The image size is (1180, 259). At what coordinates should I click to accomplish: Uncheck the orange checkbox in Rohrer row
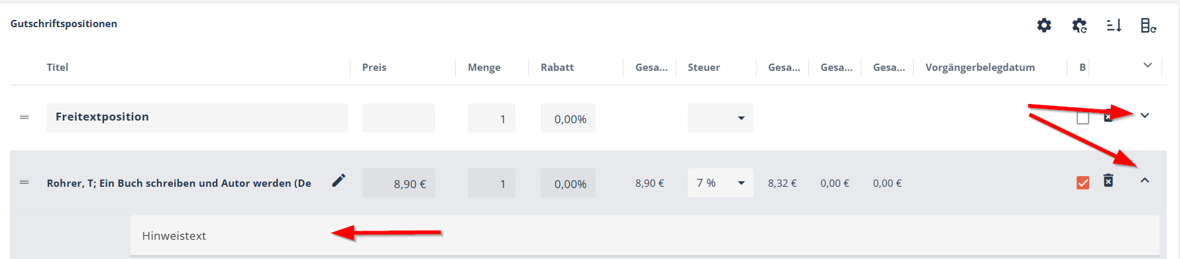click(1083, 183)
